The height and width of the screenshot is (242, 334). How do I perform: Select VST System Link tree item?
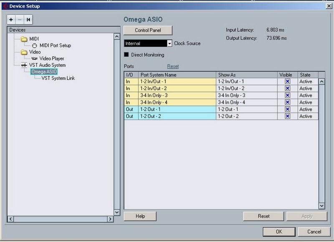(58, 78)
